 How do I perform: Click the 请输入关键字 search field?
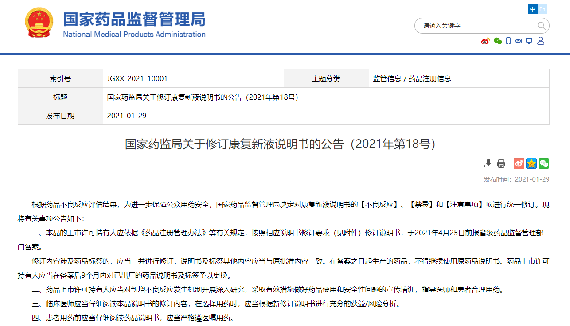tap(476, 26)
